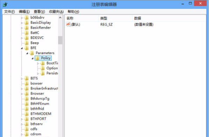Viewport: 209px width, 137px height.
Task: Click the b06bdrv folder icon
Action: tap(27, 17)
